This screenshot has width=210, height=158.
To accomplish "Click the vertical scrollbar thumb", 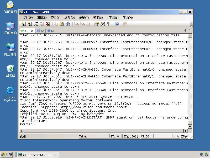I will 190,122.
